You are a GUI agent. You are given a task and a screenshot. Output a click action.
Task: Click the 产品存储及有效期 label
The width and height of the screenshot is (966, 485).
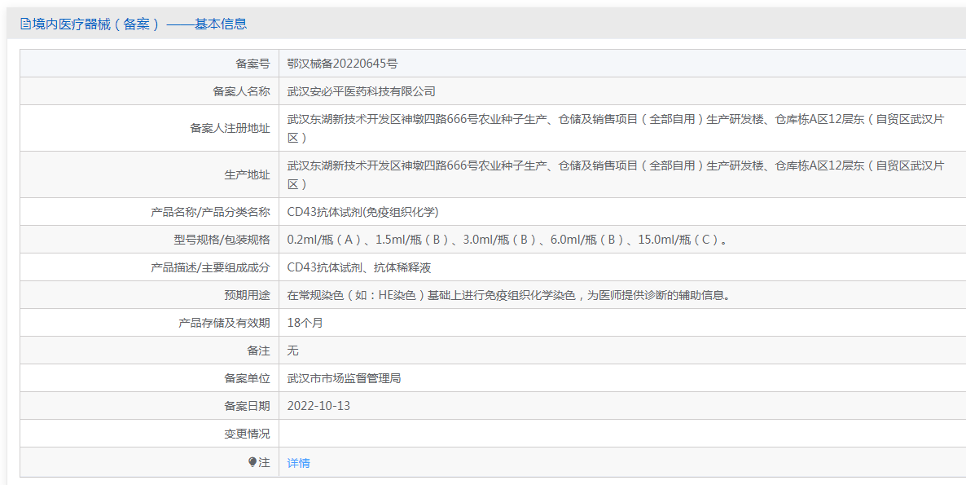224,323
